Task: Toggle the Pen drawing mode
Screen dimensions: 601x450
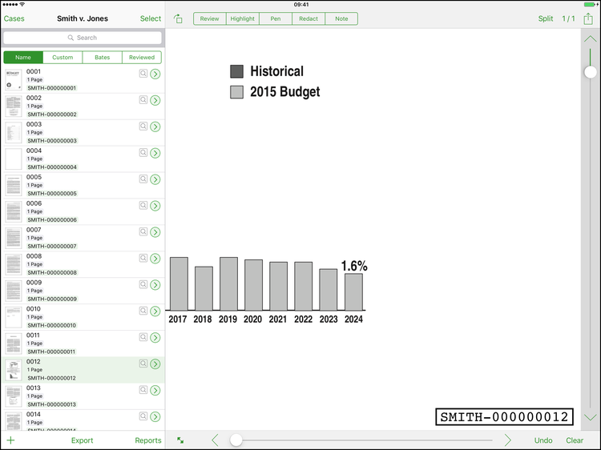Action: pos(275,18)
